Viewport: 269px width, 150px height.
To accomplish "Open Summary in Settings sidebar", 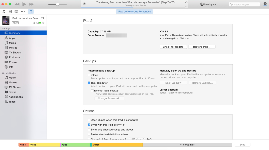I will 23,33.
